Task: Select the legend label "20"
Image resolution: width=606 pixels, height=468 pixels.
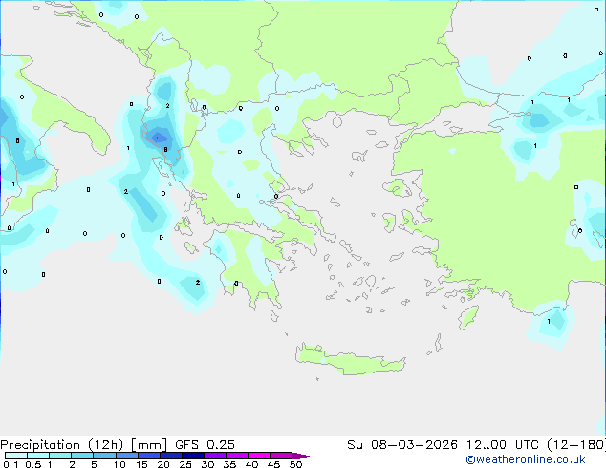Action: [x=163, y=464]
